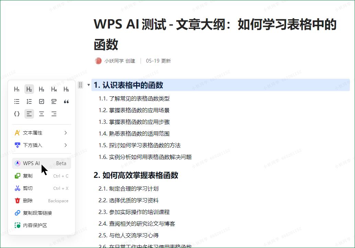The width and height of the screenshot is (355, 248).
Task: Open the 下方插入 submenu
Action: coord(42,145)
